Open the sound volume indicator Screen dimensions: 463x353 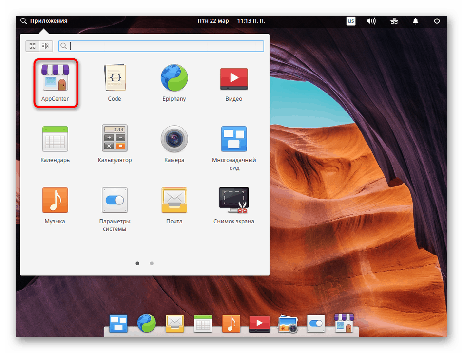(x=371, y=21)
